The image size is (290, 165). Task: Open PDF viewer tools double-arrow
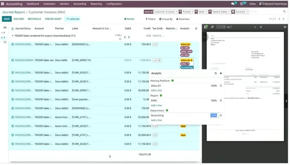click(285, 27)
